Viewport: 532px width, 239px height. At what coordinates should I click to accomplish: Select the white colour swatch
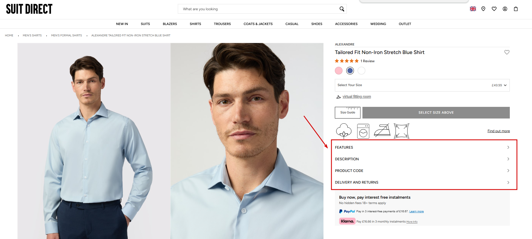(x=361, y=70)
